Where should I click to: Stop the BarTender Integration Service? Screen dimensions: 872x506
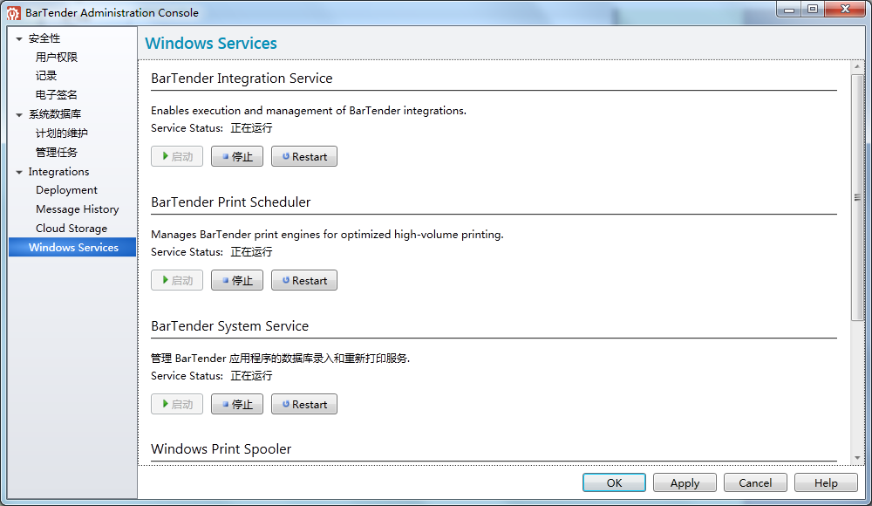pos(236,157)
